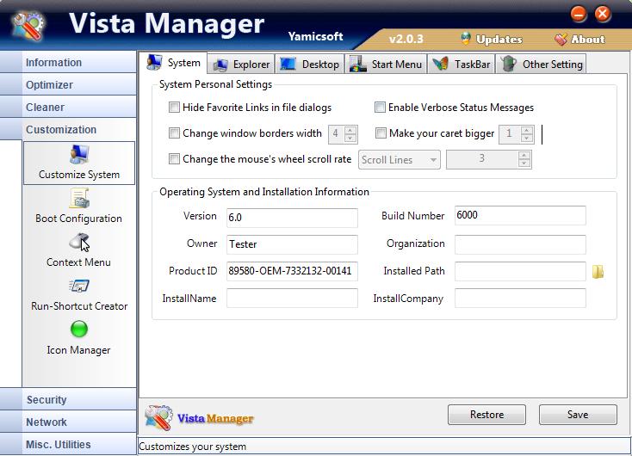This screenshot has width=632, height=456.
Task: Click the InstallCompany input field
Action: pos(520,298)
